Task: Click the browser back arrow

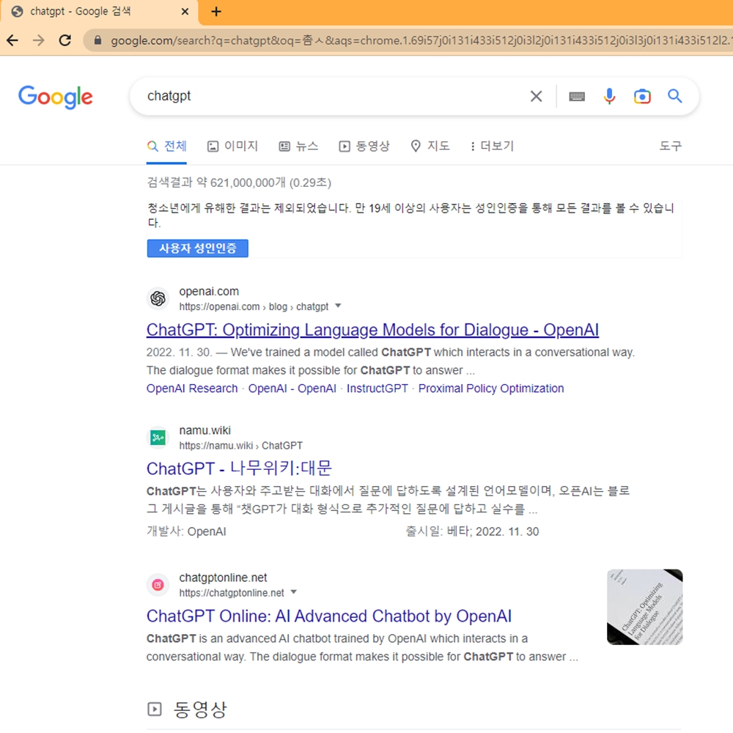Action: click(12, 40)
